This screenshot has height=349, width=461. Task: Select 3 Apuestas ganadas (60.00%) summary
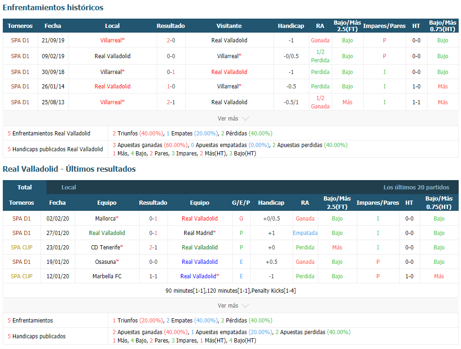coord(150,145)
